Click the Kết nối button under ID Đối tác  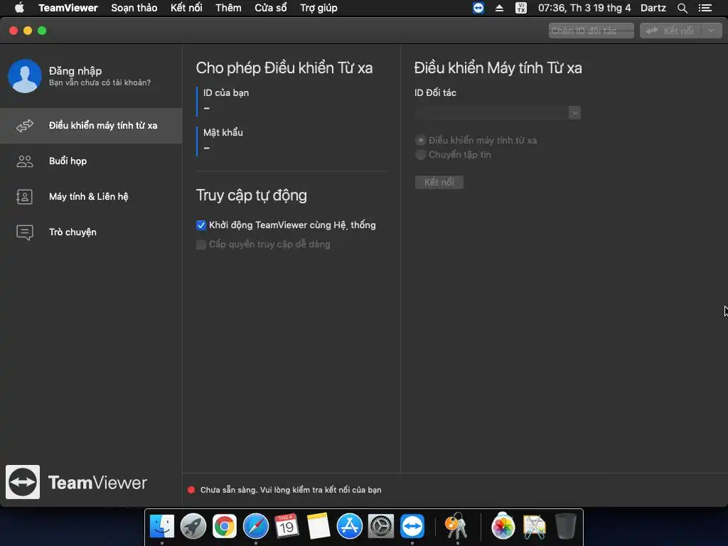click(x=439, y=182)
